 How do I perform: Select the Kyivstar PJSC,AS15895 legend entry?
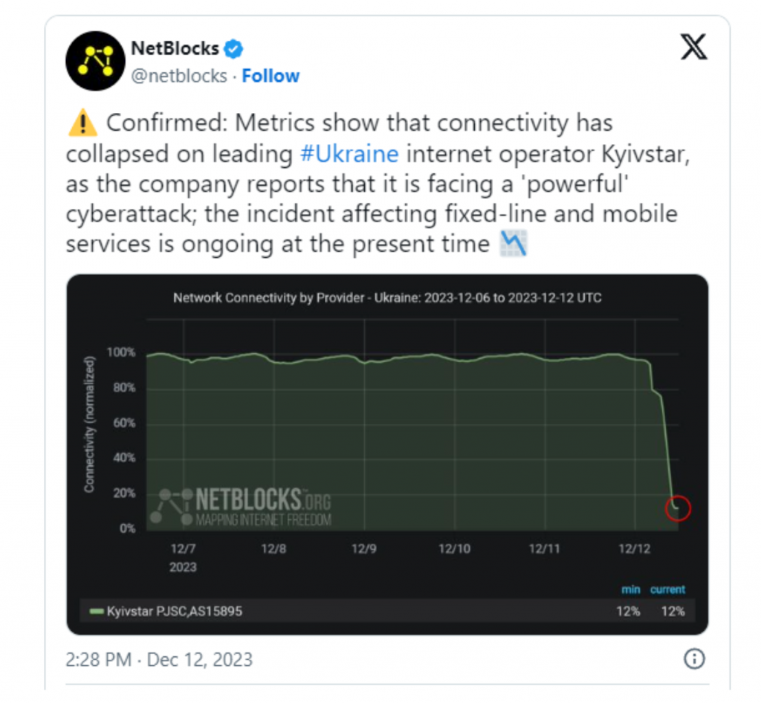pos(175,612)
